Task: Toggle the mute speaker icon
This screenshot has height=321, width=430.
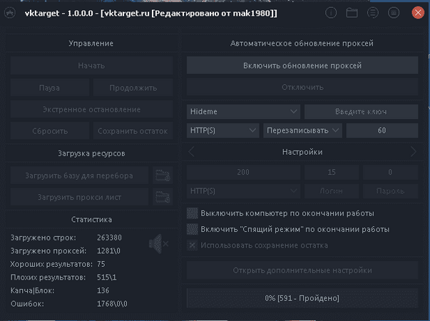Action: tap(159, 244)
